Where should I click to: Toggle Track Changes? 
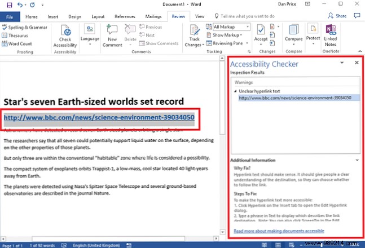(x=195, y=36)
